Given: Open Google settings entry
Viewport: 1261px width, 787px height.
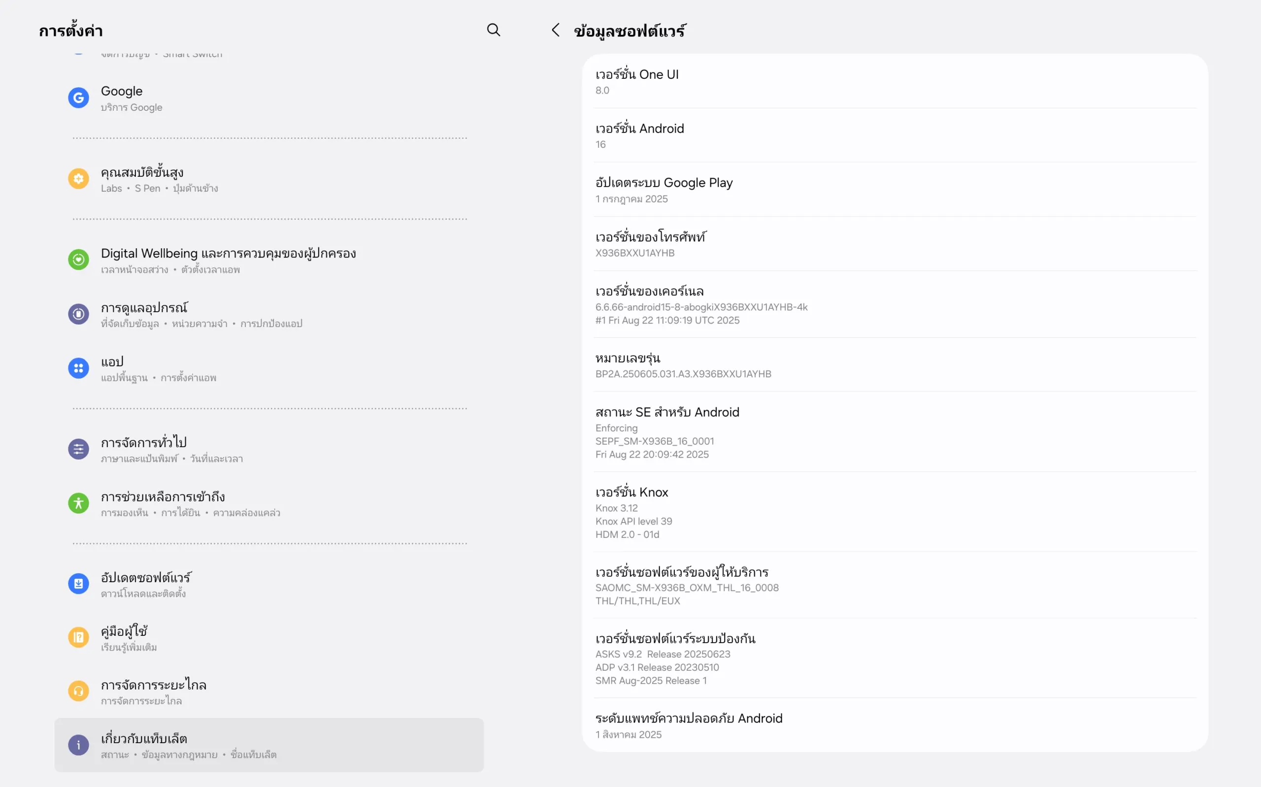Looking at the screenshot, I should tap(269, 98).
